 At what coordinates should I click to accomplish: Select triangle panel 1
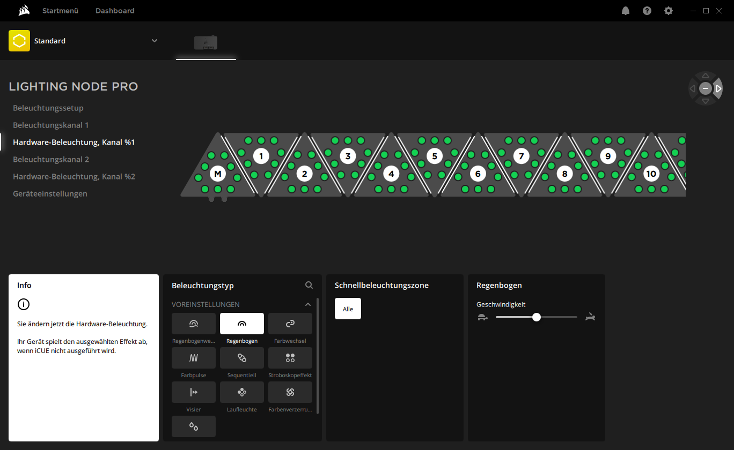click(x=261, y=156)
